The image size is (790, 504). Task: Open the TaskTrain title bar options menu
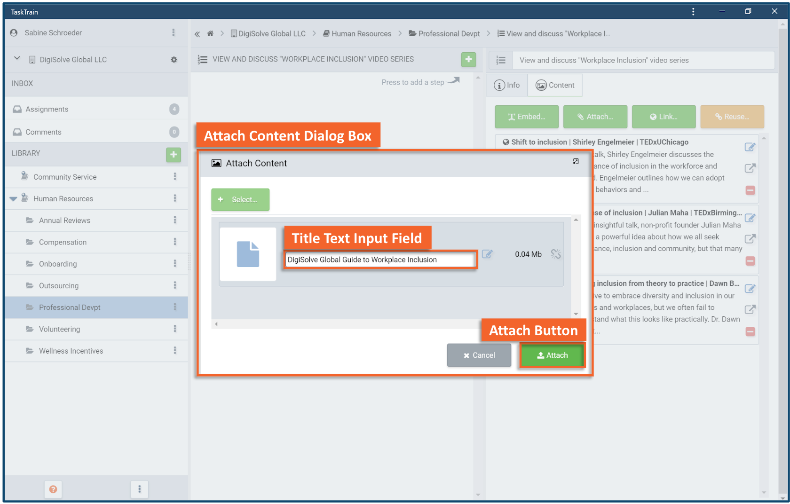pyautogui.click(x=693, y=11)
